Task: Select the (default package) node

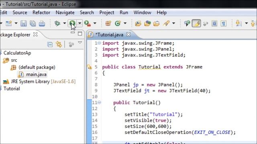Action: coord(37,67)
